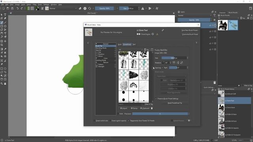Image resolution: width=253 pixels, height=142 pixels.
Task: Click the Clipboard brush tip button
Action: tap(145, 108)
